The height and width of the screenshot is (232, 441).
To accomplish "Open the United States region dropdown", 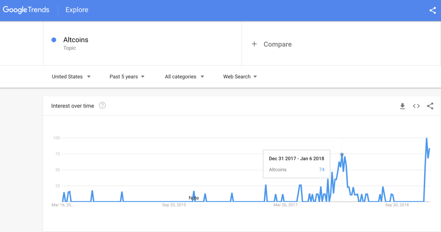I will (x=71, y=76).
